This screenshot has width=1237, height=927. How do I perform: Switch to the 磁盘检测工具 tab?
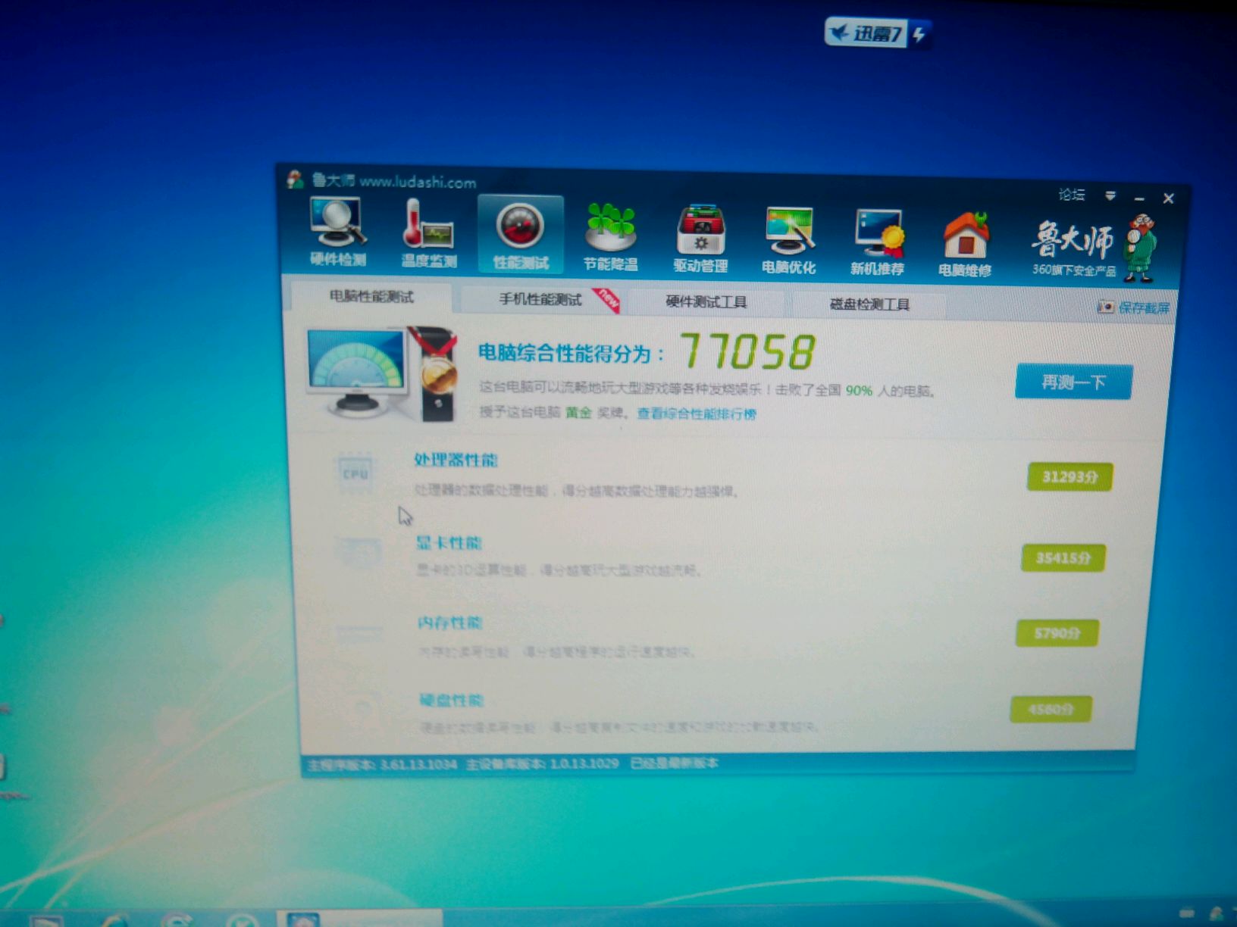[869, 304]
